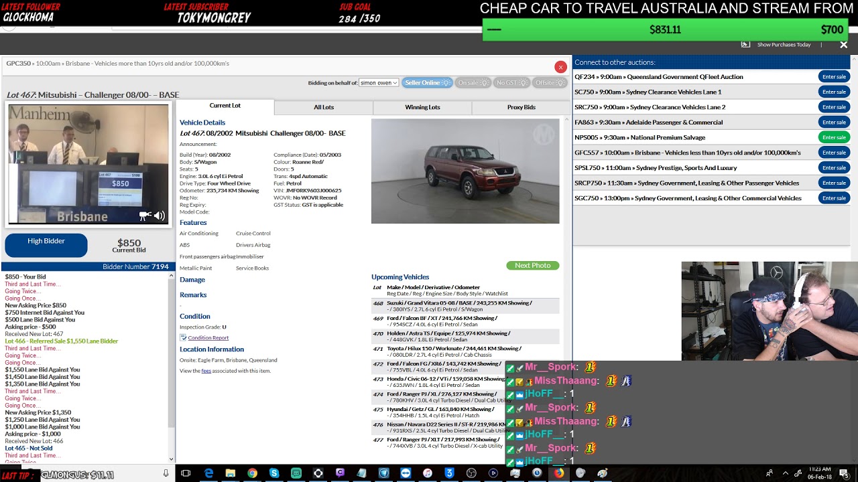
Task: Open the Proxy Bids tab
Action: coord(521,107)
